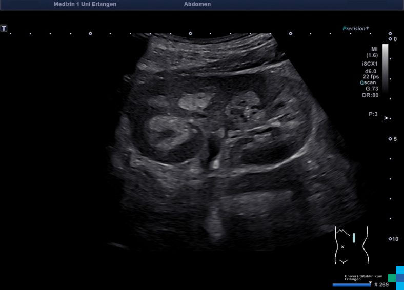Select the Abdomen preset label in header
The width and height of the screenshot is (404, 290).
(x=197, y=4)
